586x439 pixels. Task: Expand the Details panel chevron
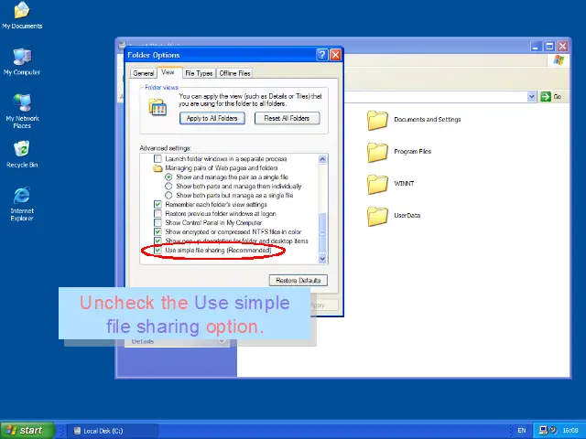222,341
